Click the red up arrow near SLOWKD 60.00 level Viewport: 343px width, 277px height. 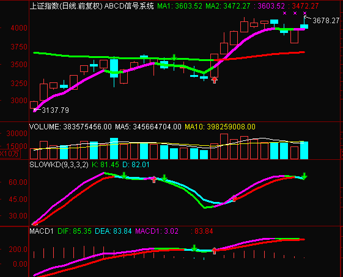pyautogui.click(x=154, y=179)
